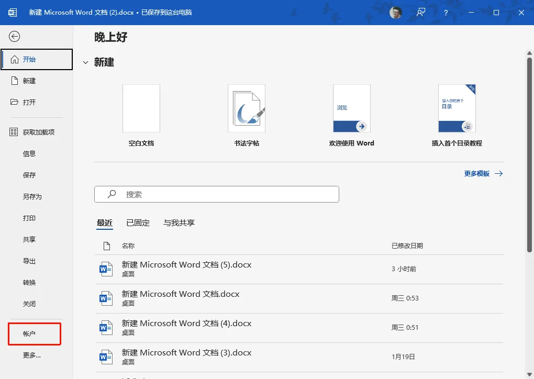The width and height of the screenshot is (534, 379).
Task: Click the 3 小时前 modified time
Action: (404, 269)
